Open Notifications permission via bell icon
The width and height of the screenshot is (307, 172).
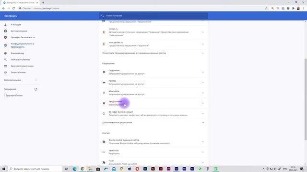[104, 103]
